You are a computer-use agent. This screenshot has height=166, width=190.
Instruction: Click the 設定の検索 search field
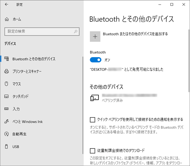(42, 32)
